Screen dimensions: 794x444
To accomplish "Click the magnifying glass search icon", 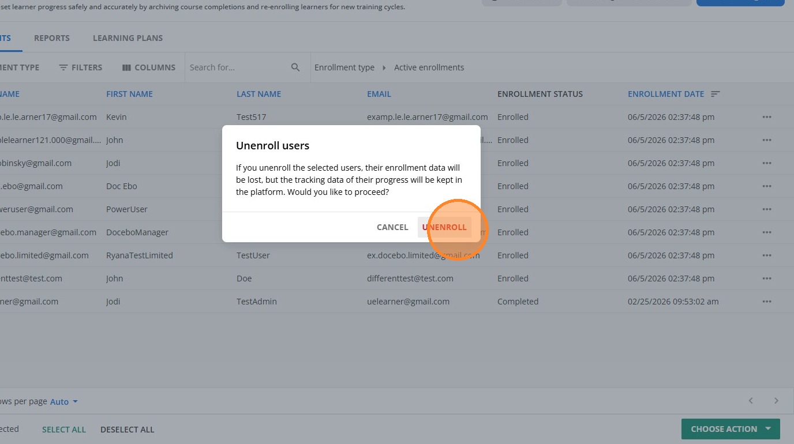I will point(295,67).
